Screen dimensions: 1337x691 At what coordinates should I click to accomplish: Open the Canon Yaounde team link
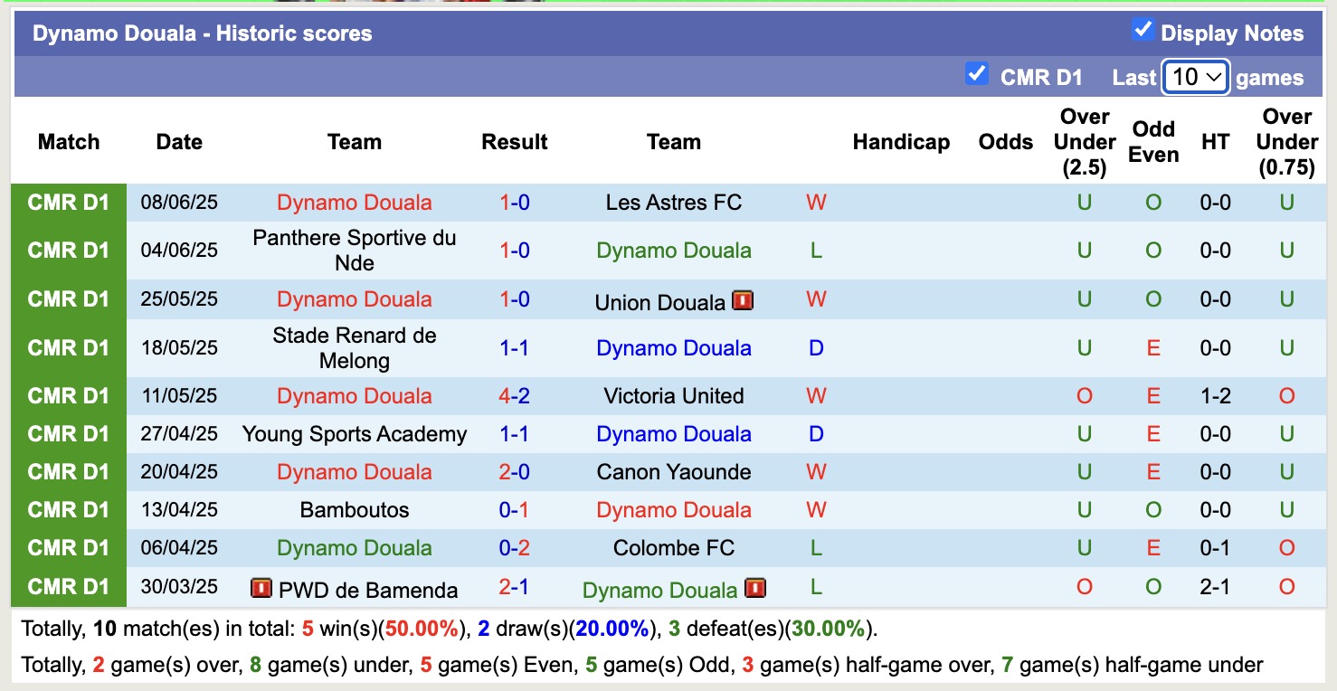point(673,472)
